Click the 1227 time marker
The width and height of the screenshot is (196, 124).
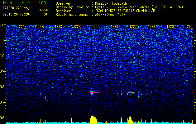click(x=133, y=27)
